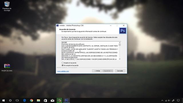The image size is (183, 103).
Task: Click 'Contrato de licencia de software' line
Action: click(73, 44)
